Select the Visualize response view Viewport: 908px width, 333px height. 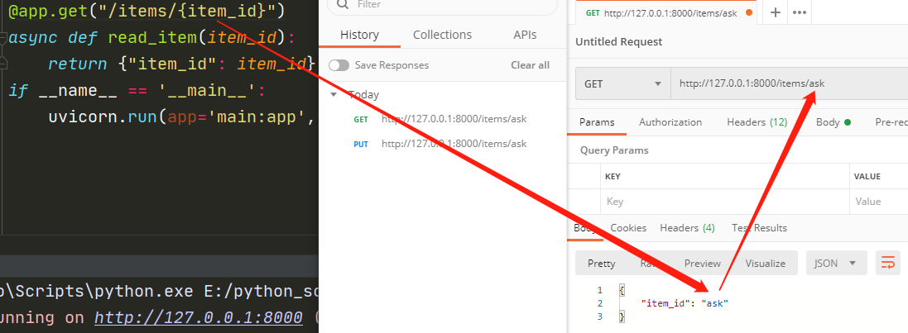[x=765, y=263]
